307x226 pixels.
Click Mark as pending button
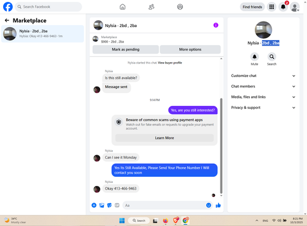[x=126, y=49]
